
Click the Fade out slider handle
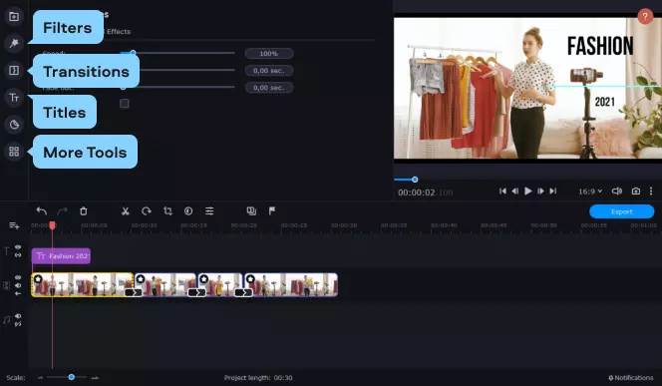click(x=123, y=88)
